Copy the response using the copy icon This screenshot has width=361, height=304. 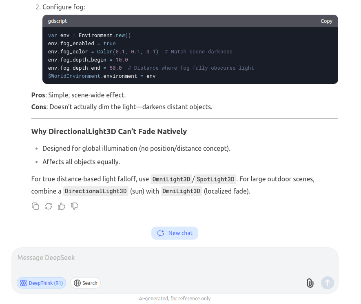[x=35, y=206]
